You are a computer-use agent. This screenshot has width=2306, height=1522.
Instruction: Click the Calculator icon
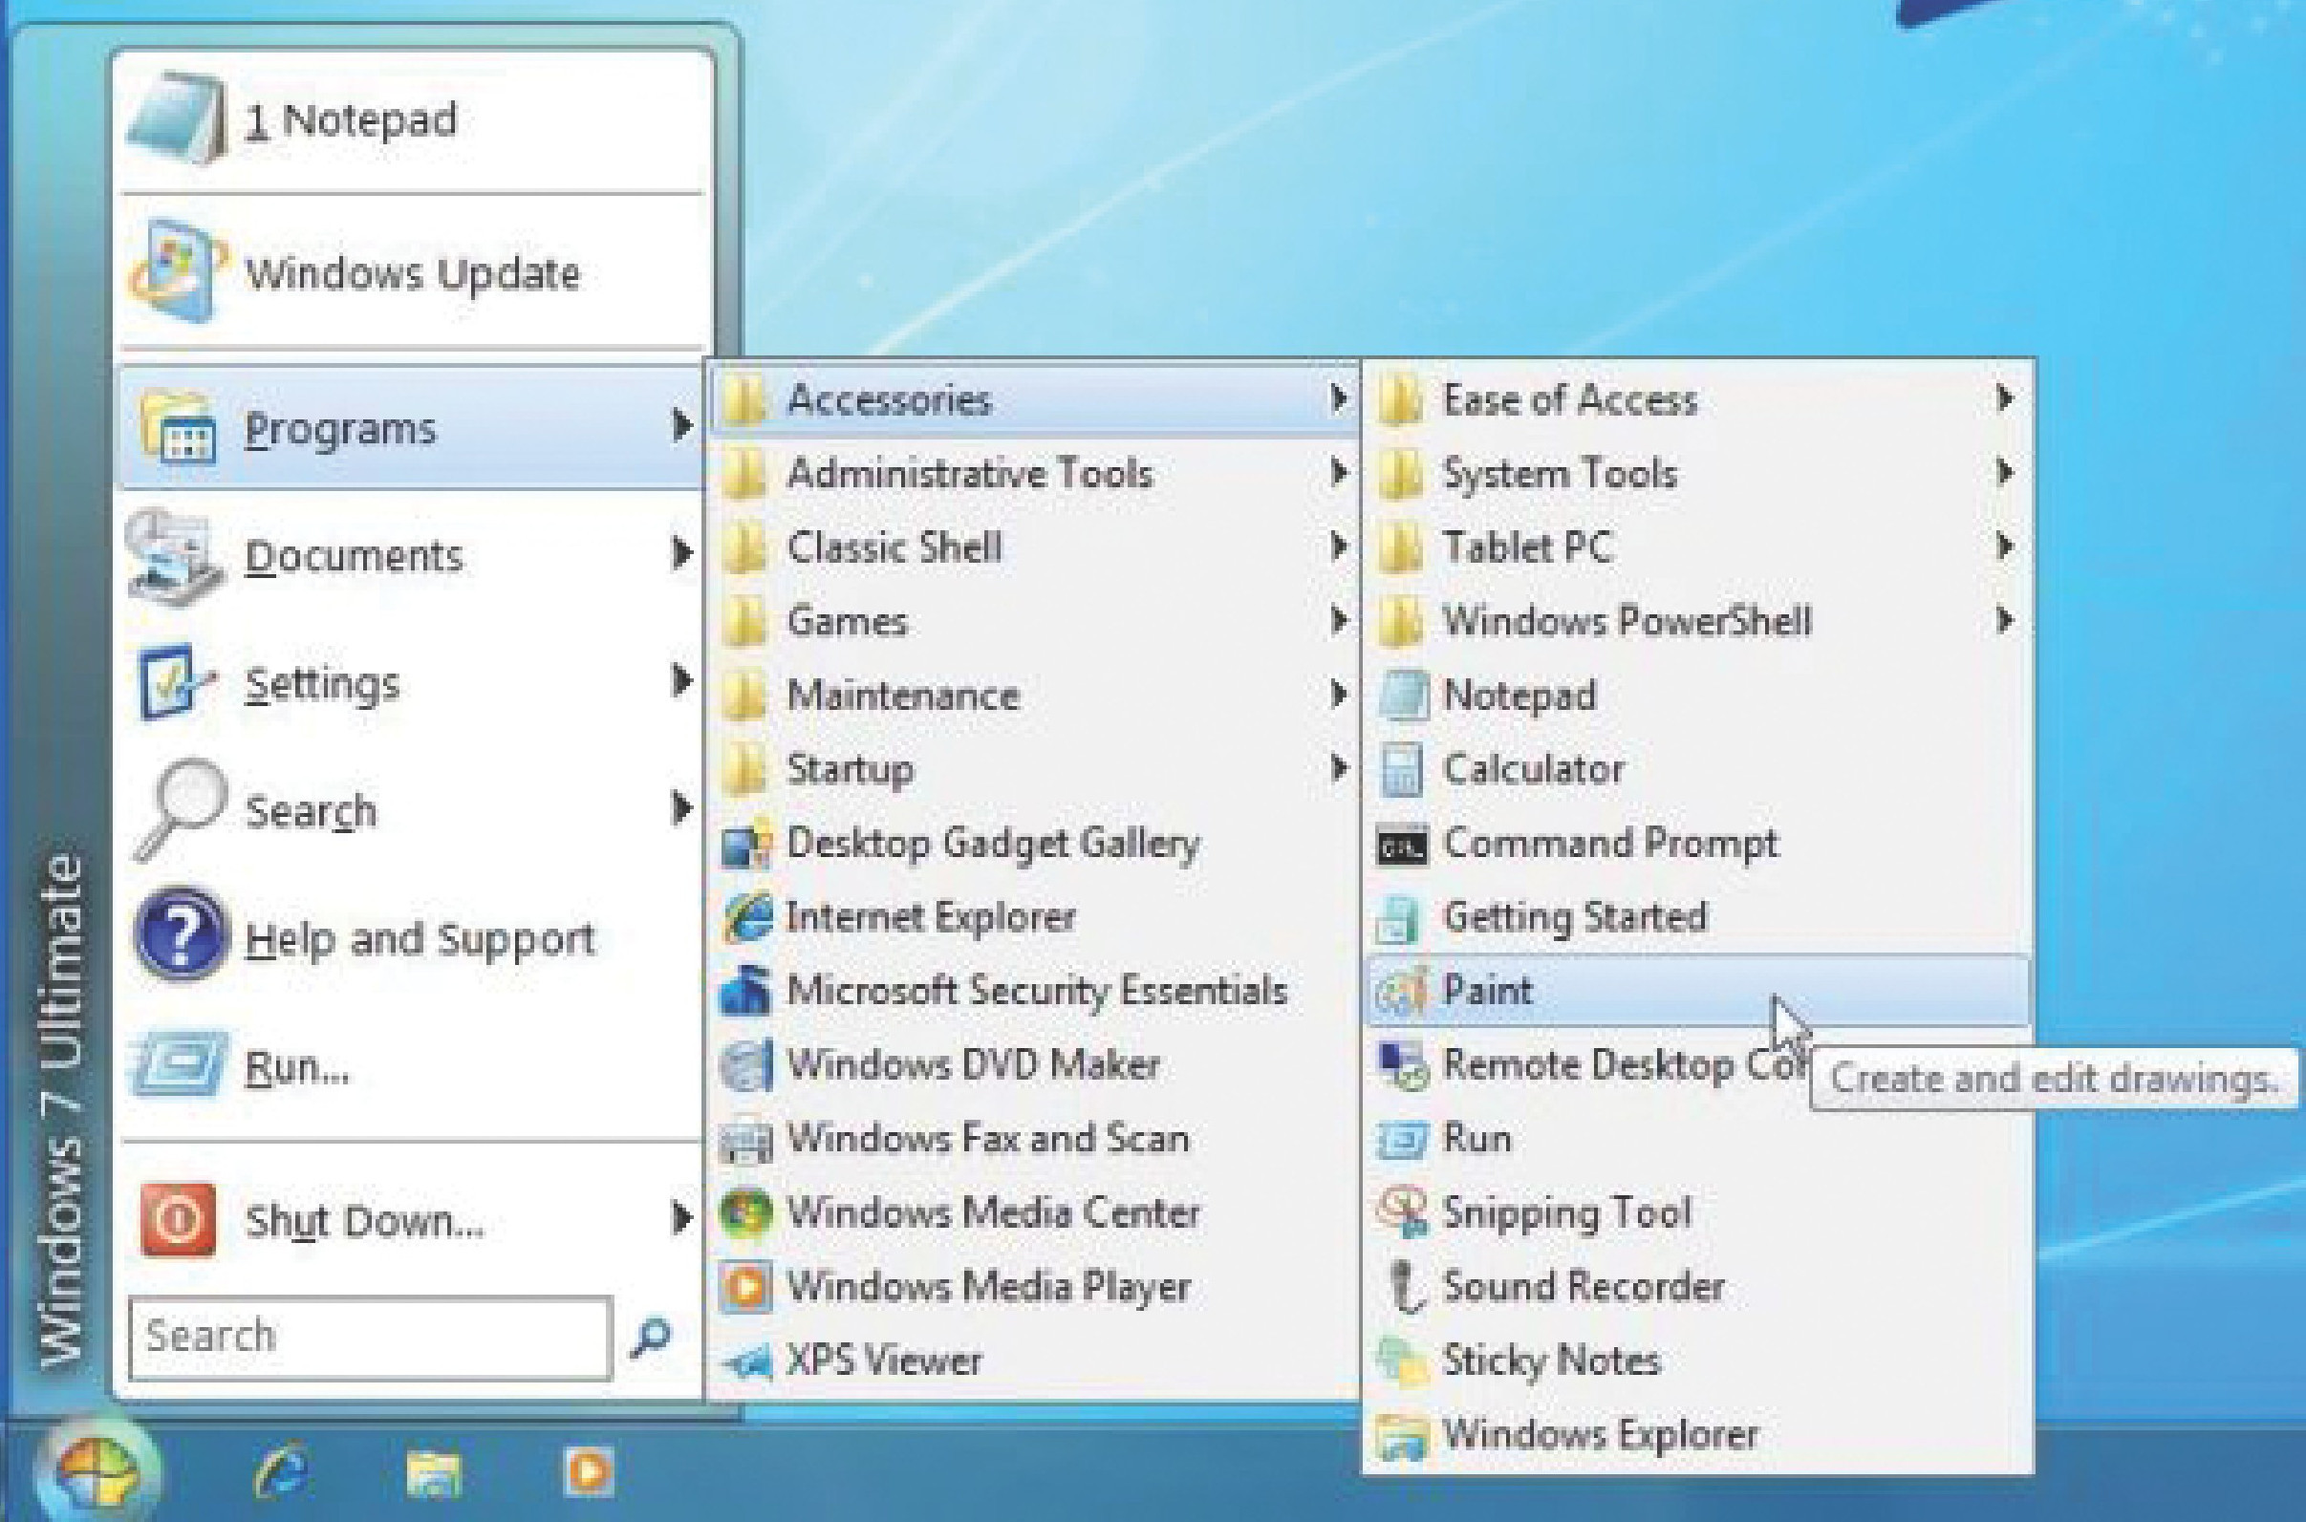tap(1401, 770)
